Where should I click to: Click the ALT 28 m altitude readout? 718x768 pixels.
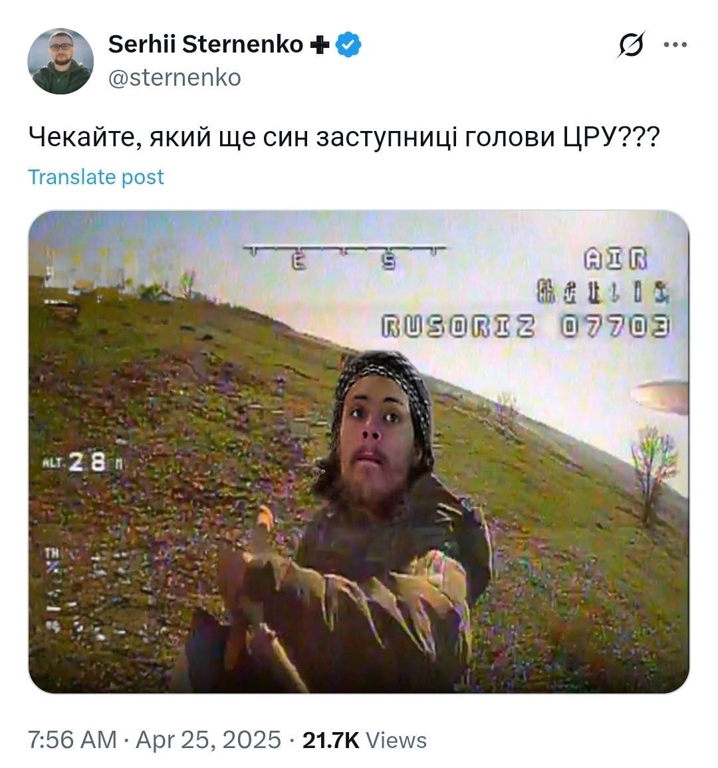pyautogui.click(x=81, y=461)
